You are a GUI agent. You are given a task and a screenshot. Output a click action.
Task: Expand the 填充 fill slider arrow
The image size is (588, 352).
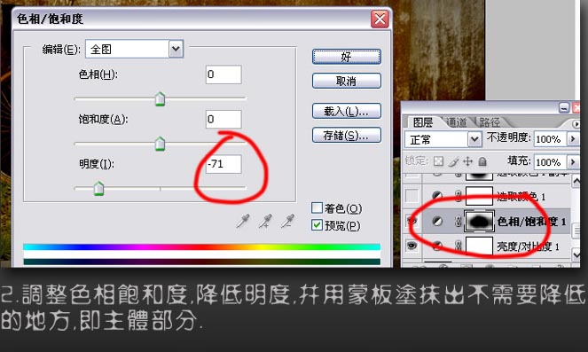click(573, 162)
